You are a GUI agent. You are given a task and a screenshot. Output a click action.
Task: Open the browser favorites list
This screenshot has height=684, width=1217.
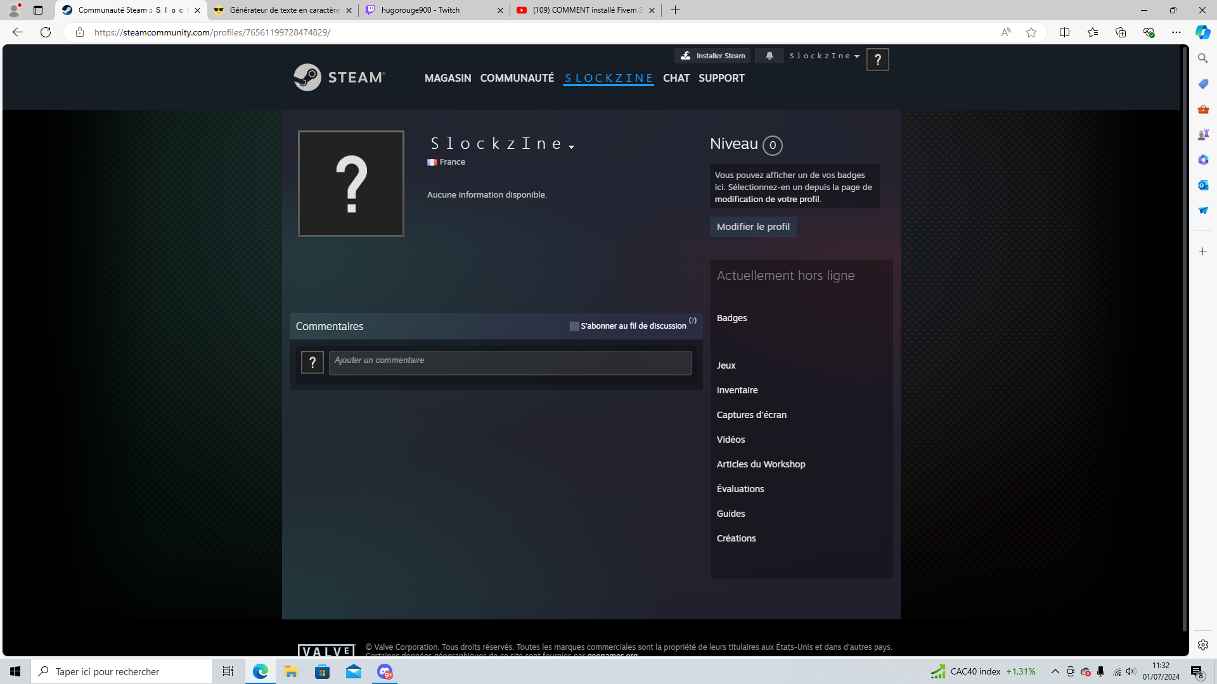point(1093,32)
